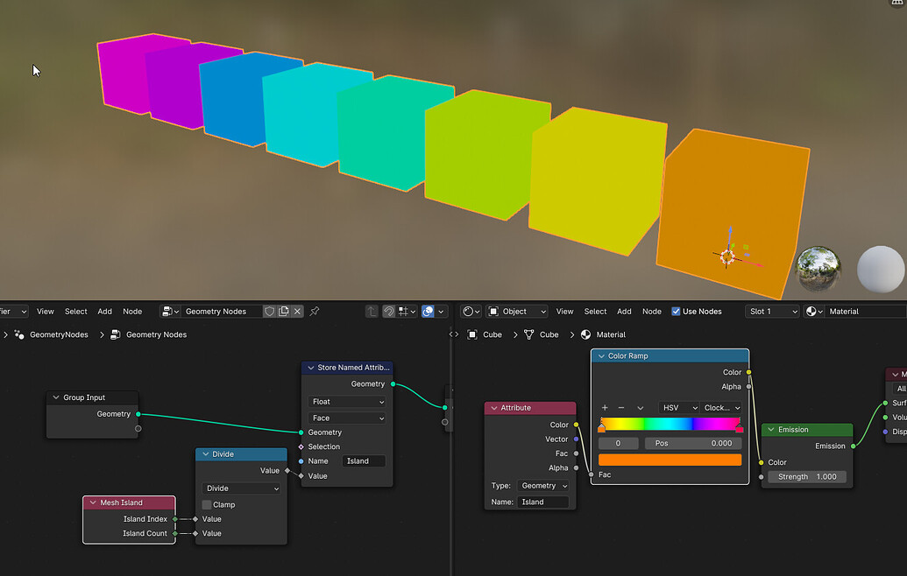Open Add menu in geometry node editor
Viewport: 907px width, 576px height.
coord(104,312)
